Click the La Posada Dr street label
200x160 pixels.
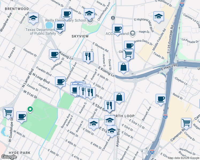click(x=190, y=41)
